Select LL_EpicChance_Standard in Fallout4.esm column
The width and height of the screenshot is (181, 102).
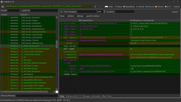104,72
